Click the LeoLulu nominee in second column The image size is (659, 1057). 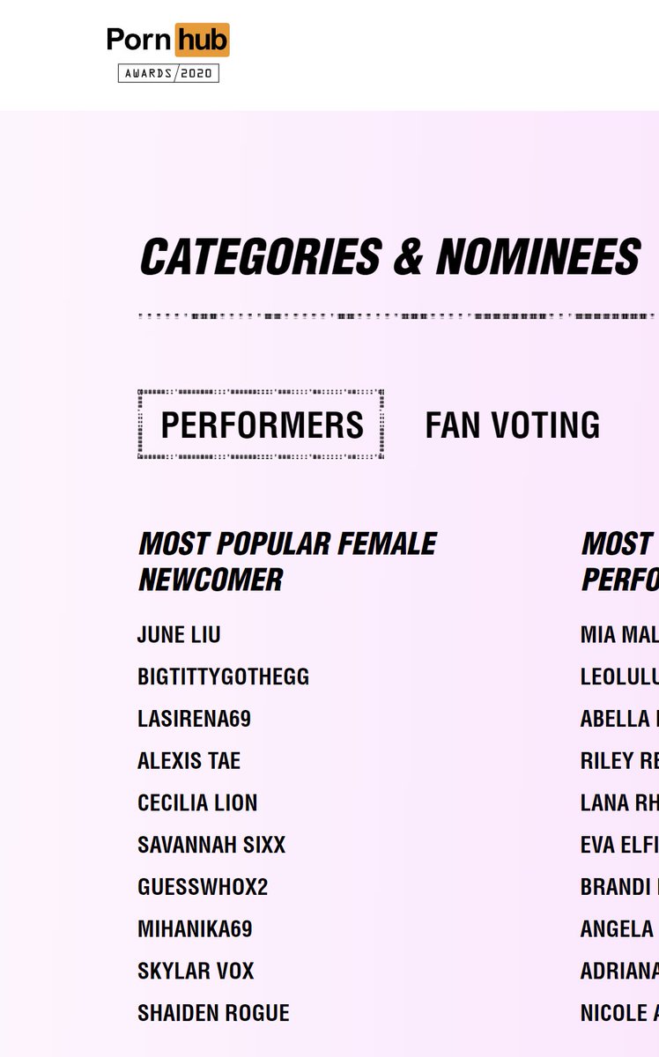tap(618, 677)
